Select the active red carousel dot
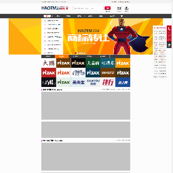 tap(75, 53)
